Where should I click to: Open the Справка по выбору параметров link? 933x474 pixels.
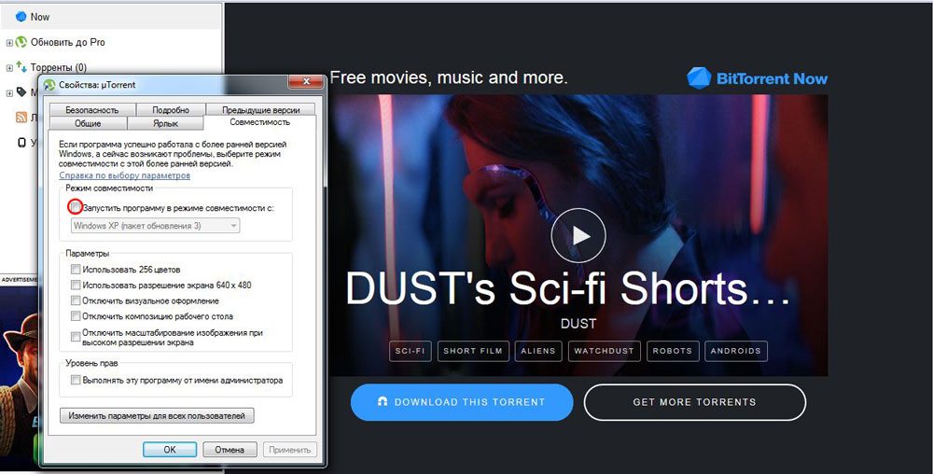(124, 175)
